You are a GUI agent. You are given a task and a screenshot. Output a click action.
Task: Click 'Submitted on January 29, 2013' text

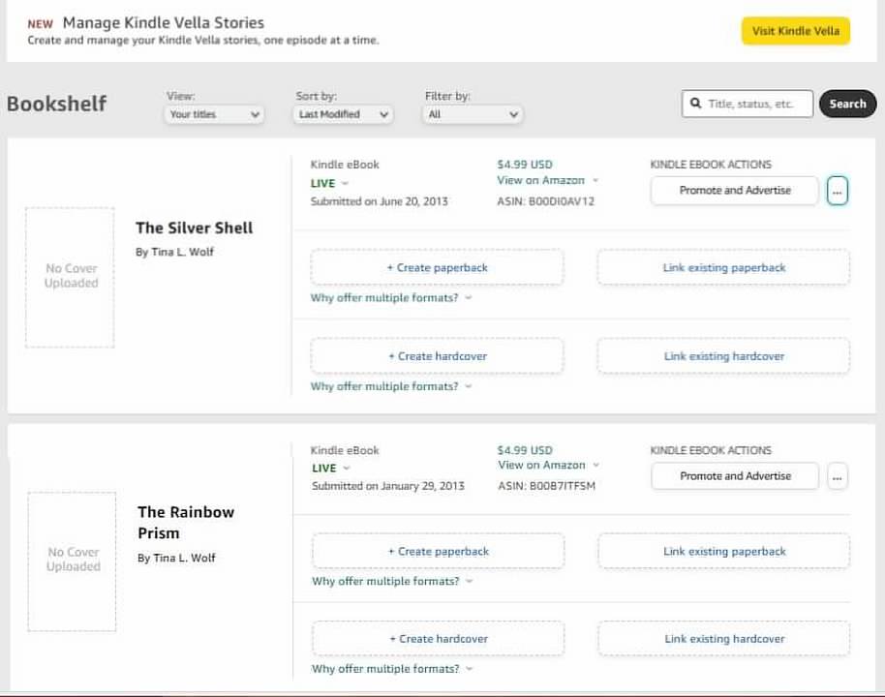[387, 486]
